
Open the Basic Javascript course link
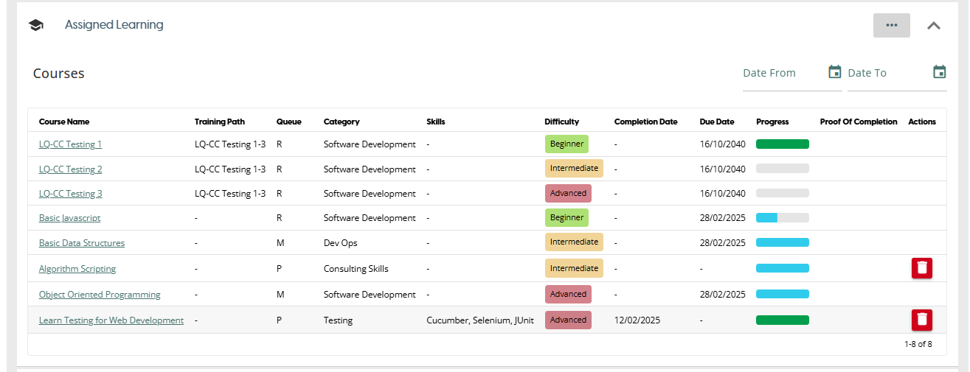pos(69,218)
